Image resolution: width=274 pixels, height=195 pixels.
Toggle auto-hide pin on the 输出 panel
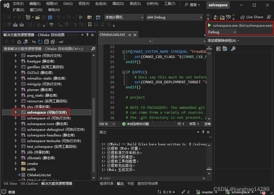pos(203,132)
